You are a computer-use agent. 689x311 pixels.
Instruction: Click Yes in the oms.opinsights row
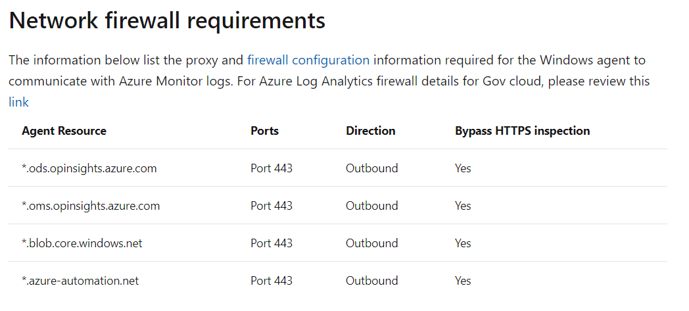pos(463,206)
